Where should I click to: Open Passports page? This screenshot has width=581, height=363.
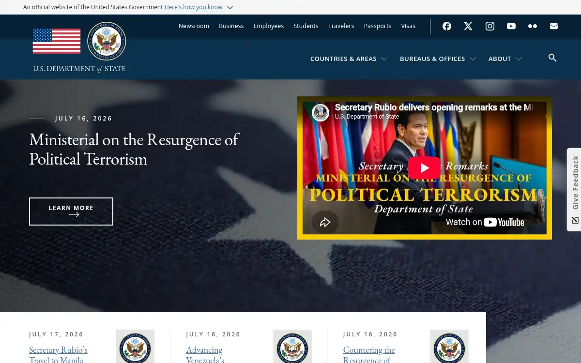(x=378, y=26)
